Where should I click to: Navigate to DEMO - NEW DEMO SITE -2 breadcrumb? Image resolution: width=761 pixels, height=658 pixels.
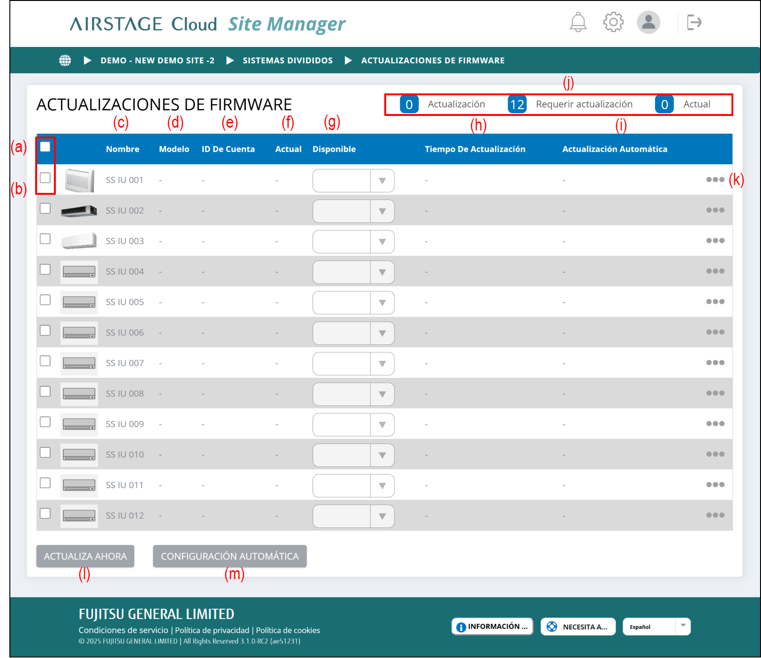point(157,61)
